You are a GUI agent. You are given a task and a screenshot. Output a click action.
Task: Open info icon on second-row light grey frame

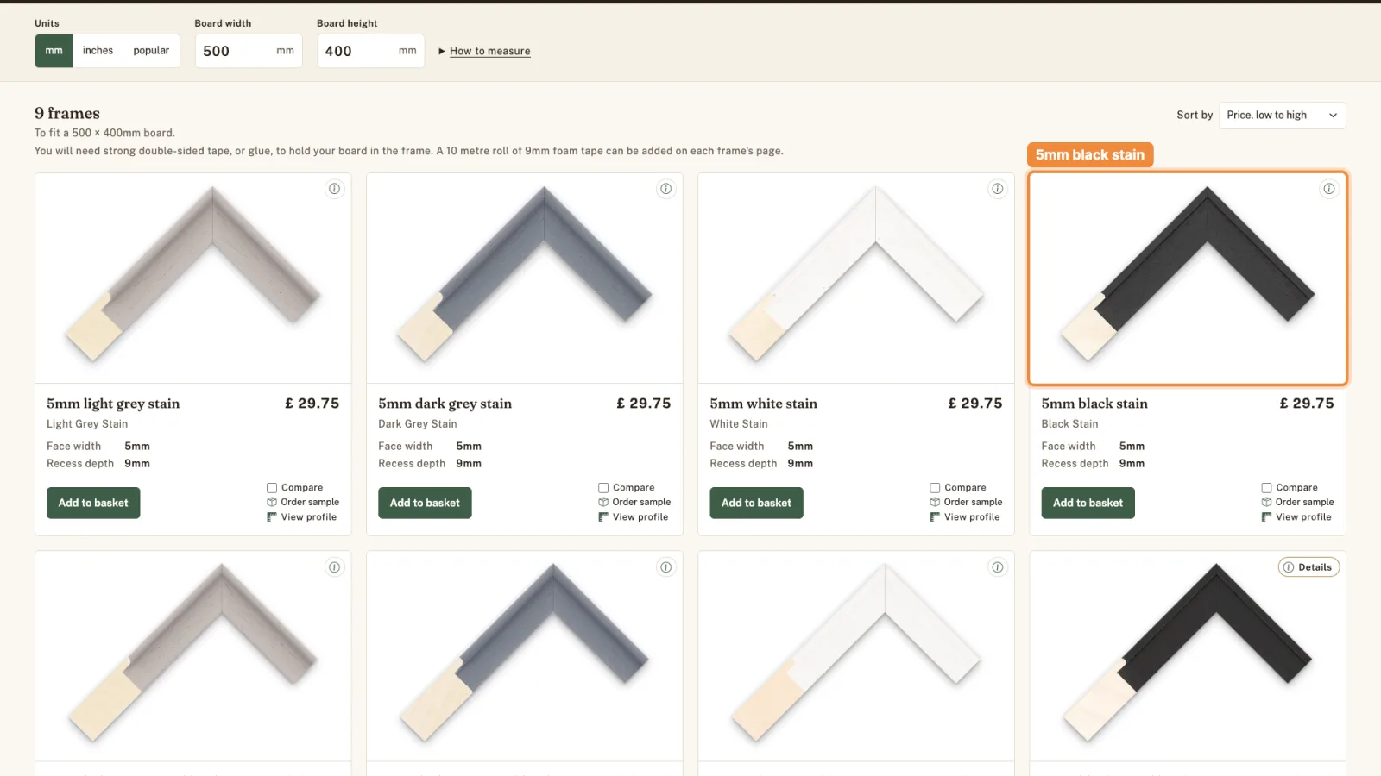[334, 567]
